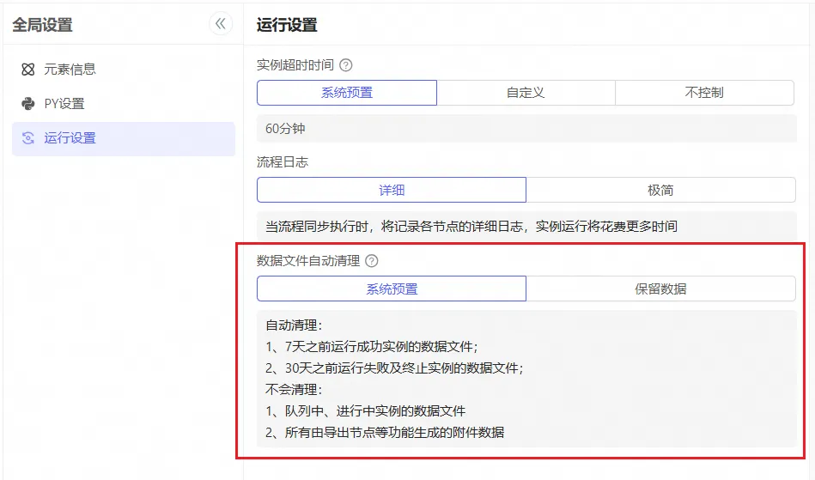Select 不控制 timeout option
Viewport: 815px width, 480px height.
(704, 93)
